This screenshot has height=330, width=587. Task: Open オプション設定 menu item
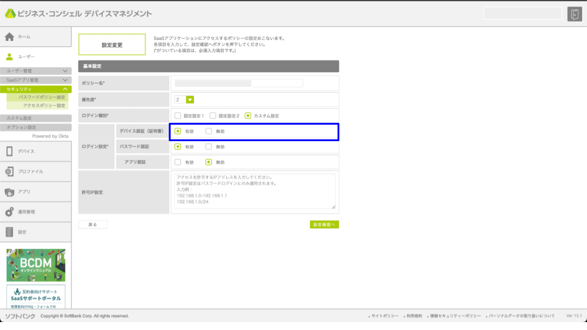(36, 127)
